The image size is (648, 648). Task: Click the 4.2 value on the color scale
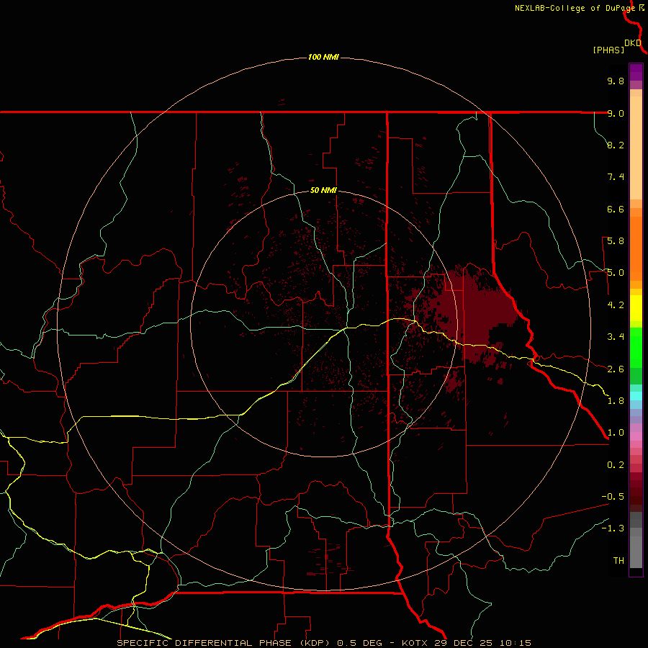point(616,305)
